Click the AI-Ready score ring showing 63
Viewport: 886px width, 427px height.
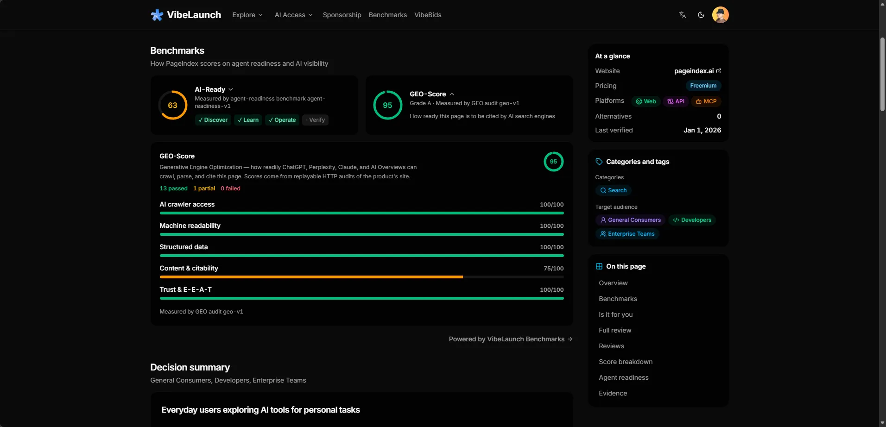coord(173,105)
